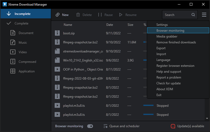This screenshot has width=210, height=132.
Task: Choose Export from the menu
Action: tap(178, 48)
